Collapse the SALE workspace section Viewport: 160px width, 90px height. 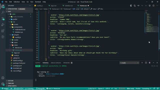pyautogui.click(x=19, y=11)
